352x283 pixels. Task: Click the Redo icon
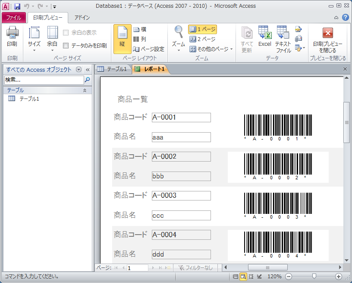click(40, 6)
